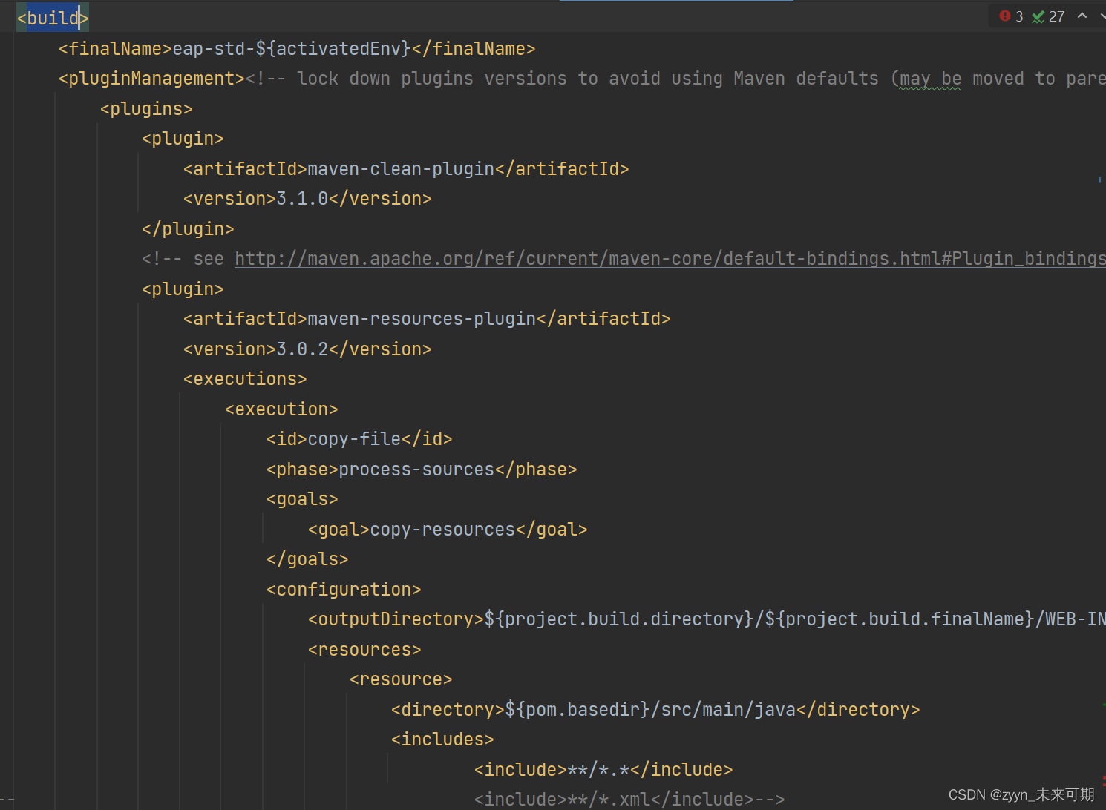The height and width of the screenshot is (810, 1106).
Task: Click the id copy-file line
Action: pyautogui.click(x=359, y=439)
